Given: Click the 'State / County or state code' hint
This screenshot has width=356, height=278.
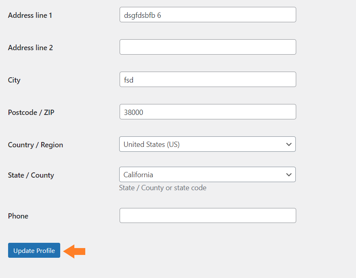Looking at the screenshot, I should point(162,188).
